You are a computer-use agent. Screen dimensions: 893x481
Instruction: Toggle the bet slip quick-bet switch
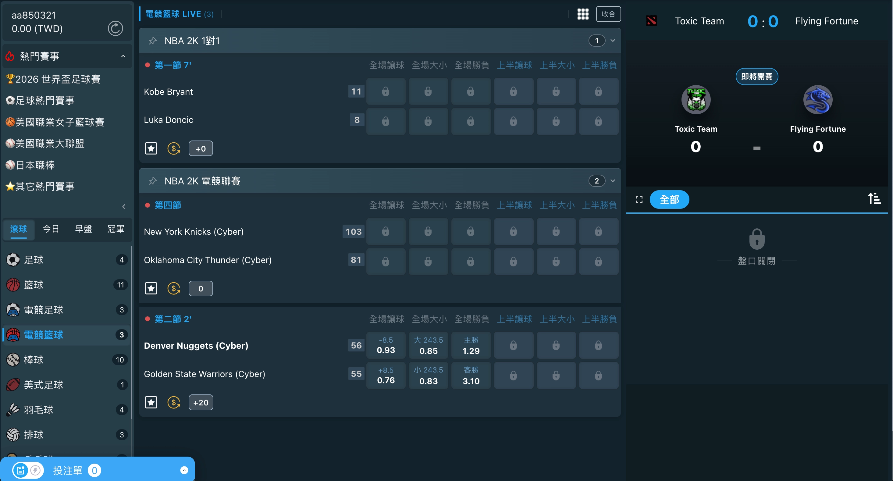pyautogui.click(x=28, y=470)
